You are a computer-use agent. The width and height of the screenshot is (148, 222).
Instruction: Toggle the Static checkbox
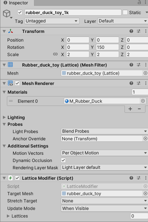tap(125, 12)
